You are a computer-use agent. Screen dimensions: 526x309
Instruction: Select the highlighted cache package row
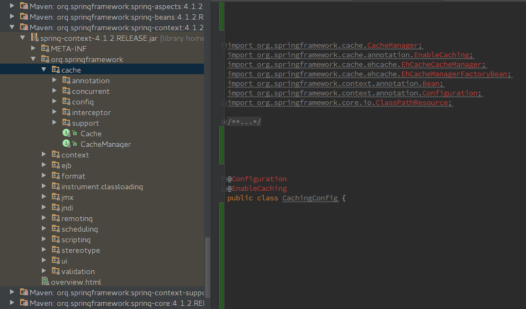72,69
